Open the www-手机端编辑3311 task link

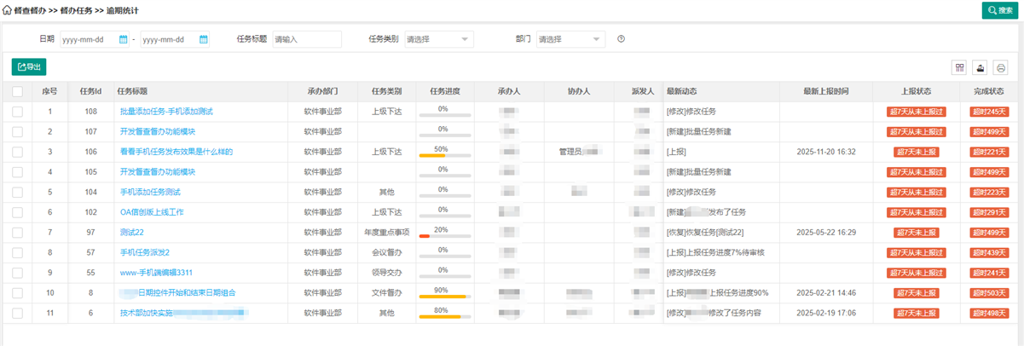[156, 272]
